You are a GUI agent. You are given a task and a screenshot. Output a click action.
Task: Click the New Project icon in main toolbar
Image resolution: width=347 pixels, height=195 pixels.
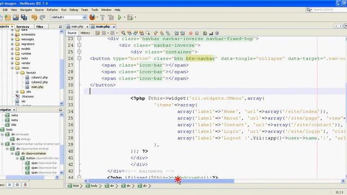click(x=8, y=17)
